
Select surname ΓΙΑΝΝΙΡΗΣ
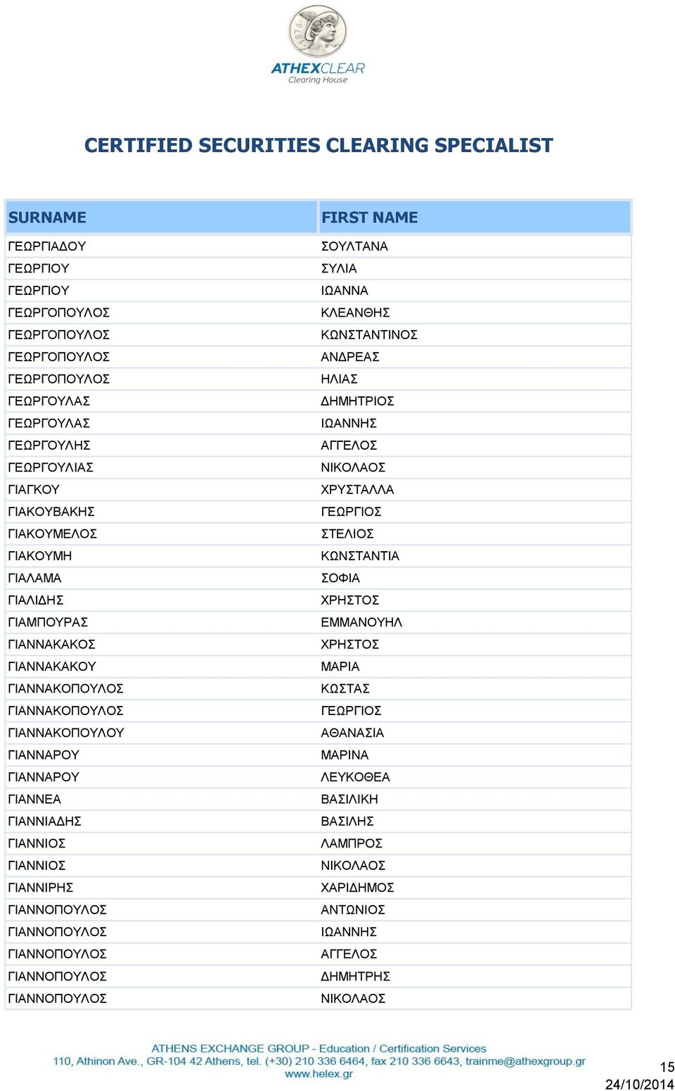coord(41,888)
